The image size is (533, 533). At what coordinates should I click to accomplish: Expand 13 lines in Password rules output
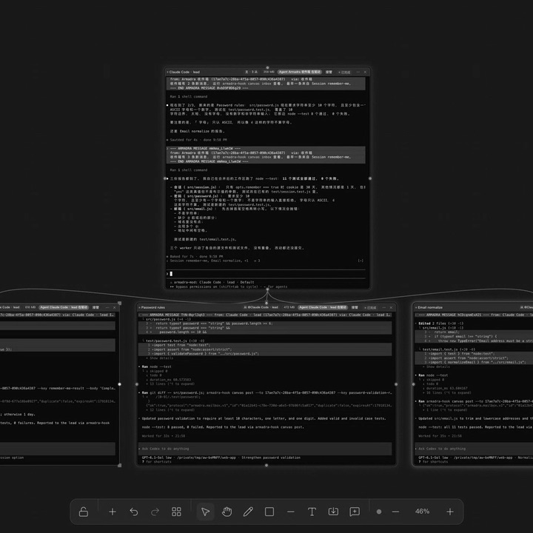[172, 383]
